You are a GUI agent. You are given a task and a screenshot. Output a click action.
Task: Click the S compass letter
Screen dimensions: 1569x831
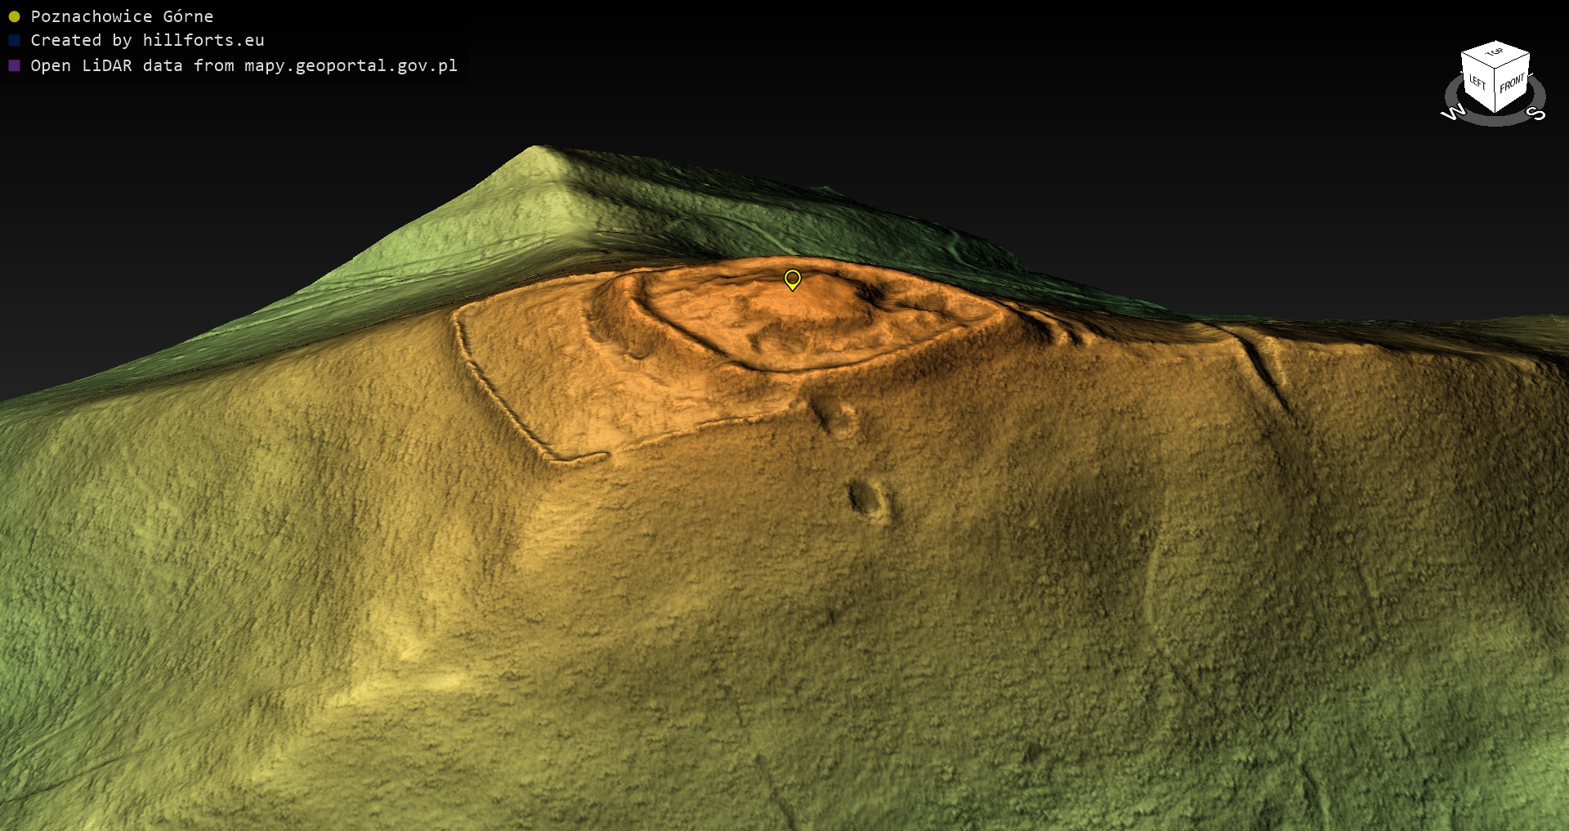point(1536,113)
